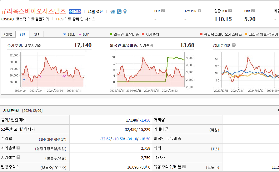Click red 시가총액 legend swatch
The image size is (279, 172).
coord(143,34)
